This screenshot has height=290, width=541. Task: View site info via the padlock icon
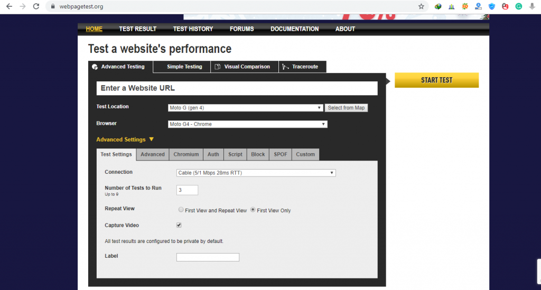(x=53, y=6)
